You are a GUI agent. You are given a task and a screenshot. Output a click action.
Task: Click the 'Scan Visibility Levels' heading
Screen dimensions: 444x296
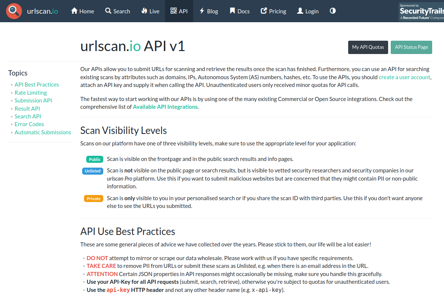[124, 131]
